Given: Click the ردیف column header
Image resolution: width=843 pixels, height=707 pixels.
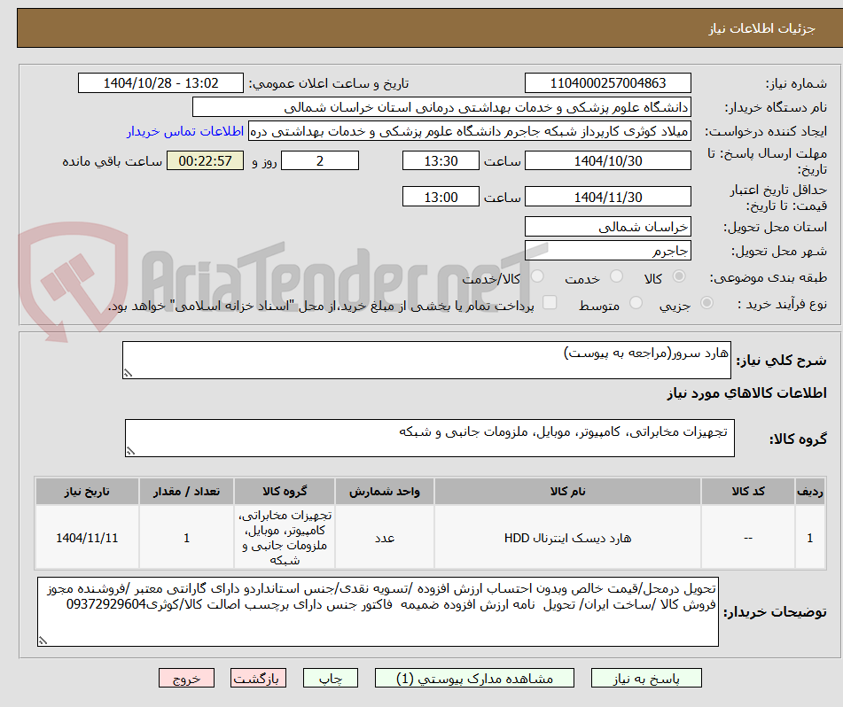Looking at the screenshot, I should click(809, 492).
